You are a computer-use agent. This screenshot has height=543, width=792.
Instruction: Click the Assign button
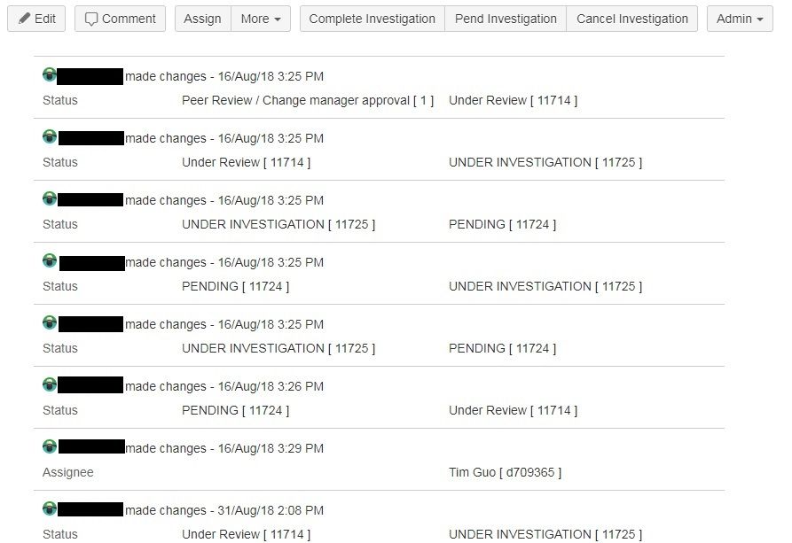[x=202, y=19]
